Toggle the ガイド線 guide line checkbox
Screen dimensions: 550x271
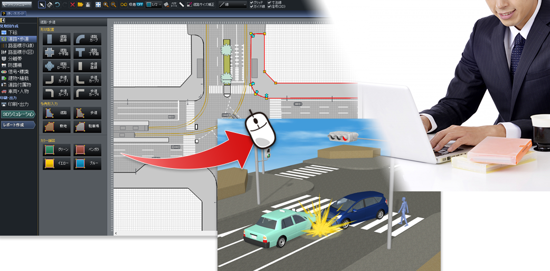click(x=252, y=6)
